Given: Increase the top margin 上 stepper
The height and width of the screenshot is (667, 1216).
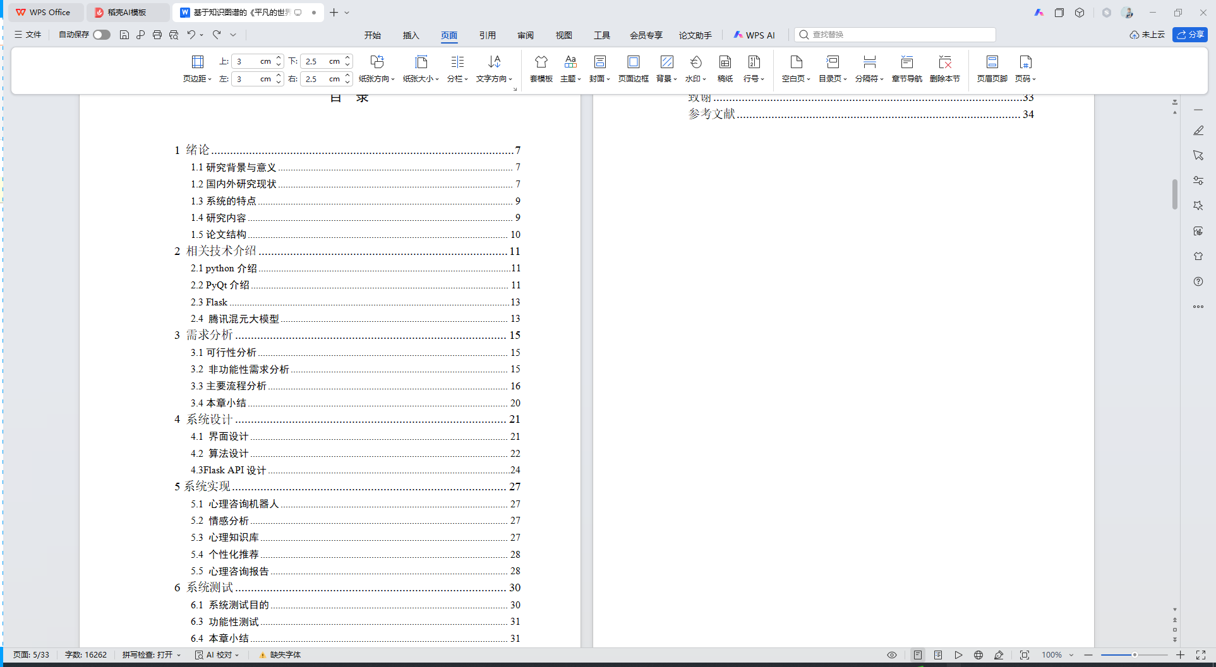Looking at the screenshot, I should tap(279, 58).
